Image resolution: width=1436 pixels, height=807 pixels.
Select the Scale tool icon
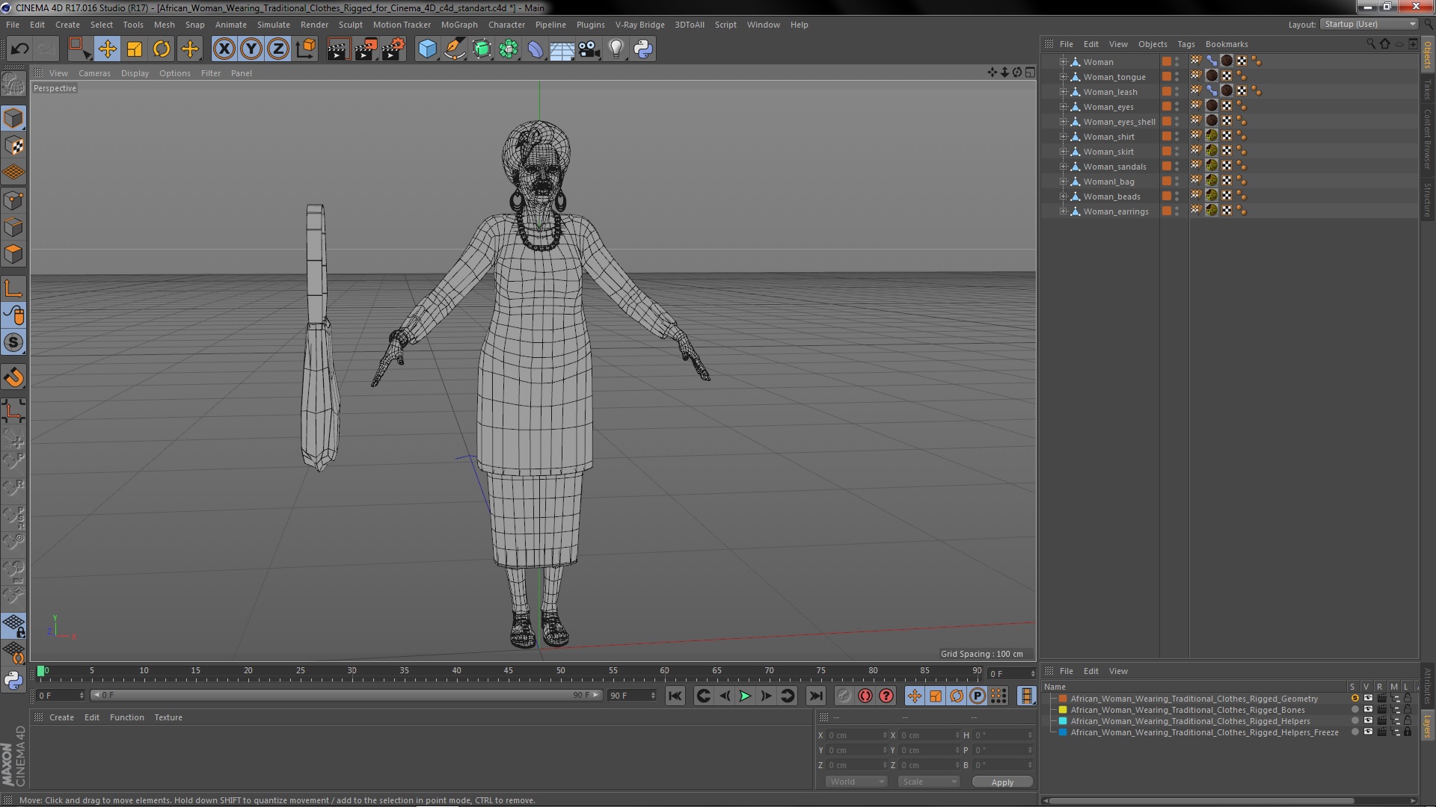[135, 49]
